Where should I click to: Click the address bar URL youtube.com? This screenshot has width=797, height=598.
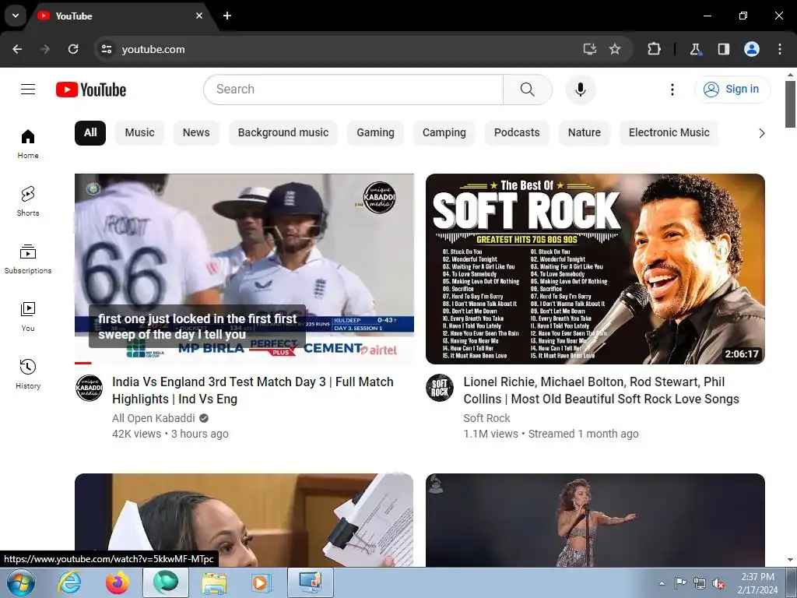(x=153, y=49)
